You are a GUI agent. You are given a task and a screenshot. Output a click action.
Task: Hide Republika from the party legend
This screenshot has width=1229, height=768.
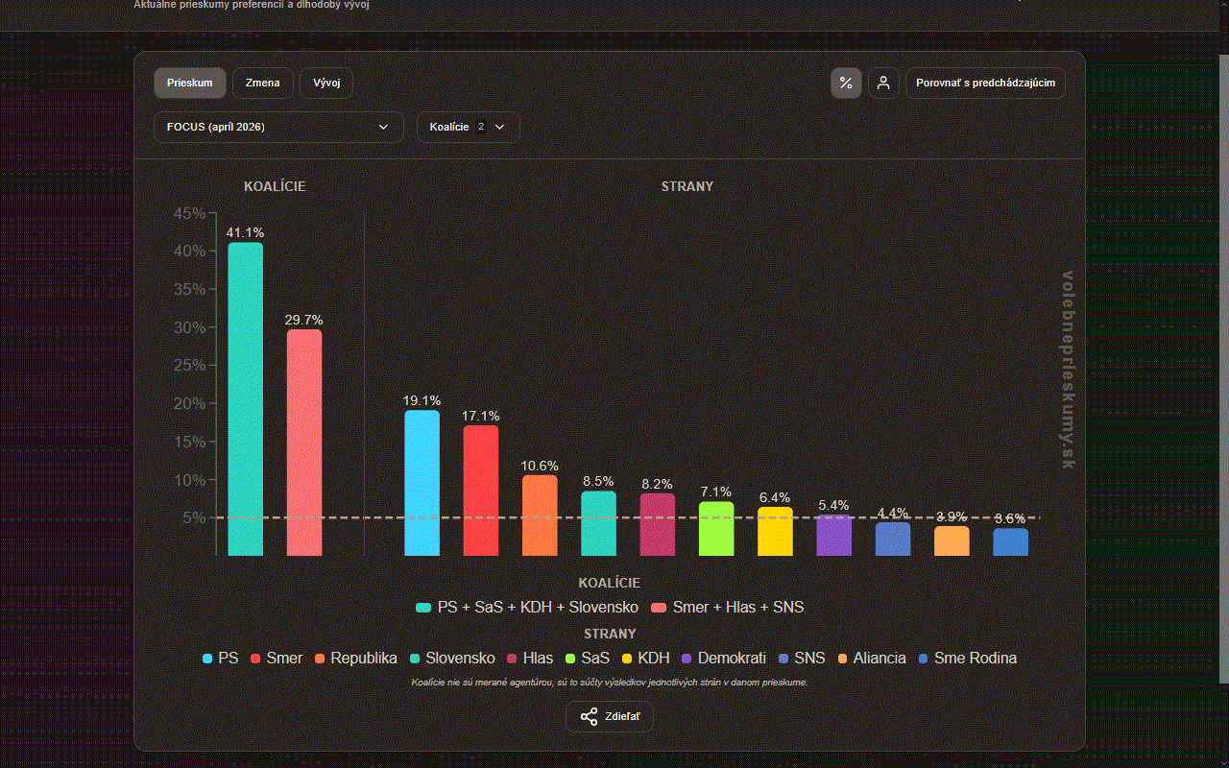pyautogui.click(x=355, y=659)
